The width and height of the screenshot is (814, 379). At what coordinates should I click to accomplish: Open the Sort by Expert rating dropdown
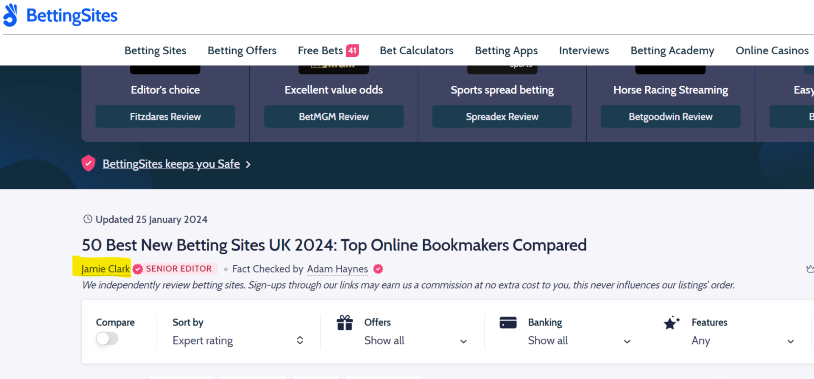tap(237, 340)
